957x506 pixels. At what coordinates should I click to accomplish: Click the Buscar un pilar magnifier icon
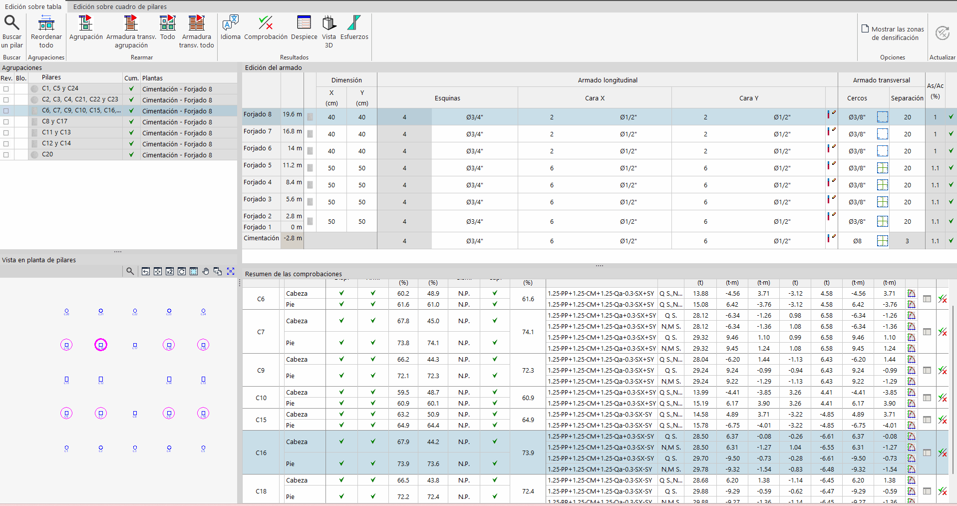(x=11, y=23)
